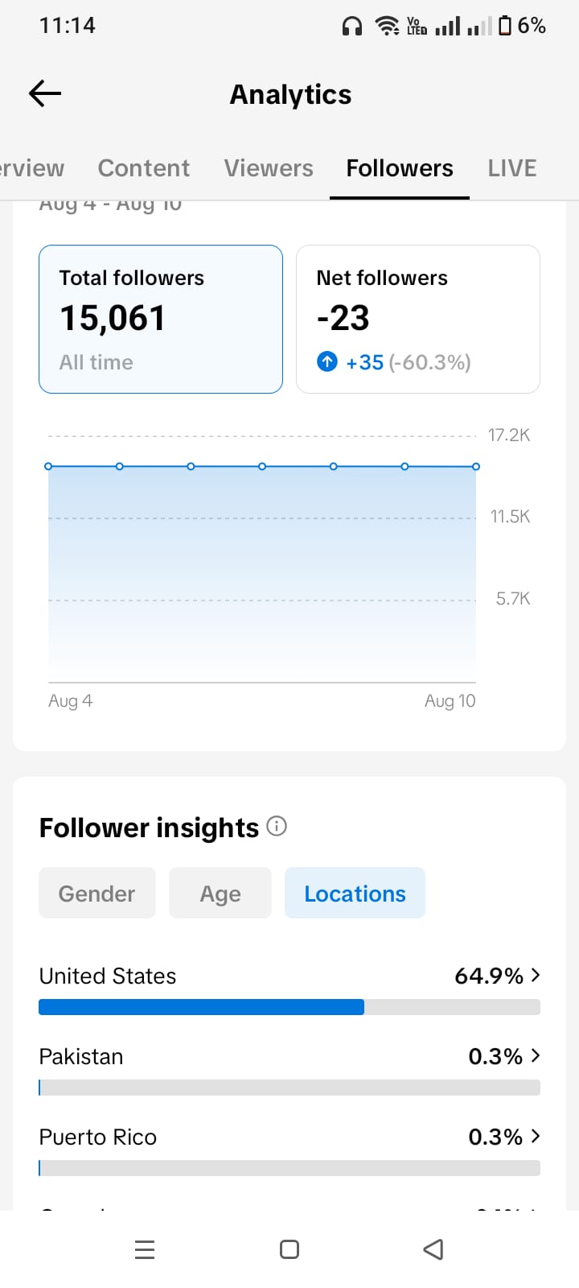Select the Gender insights filter
The width and height of the screenshot is (579, 1288).
pos(97,893)
